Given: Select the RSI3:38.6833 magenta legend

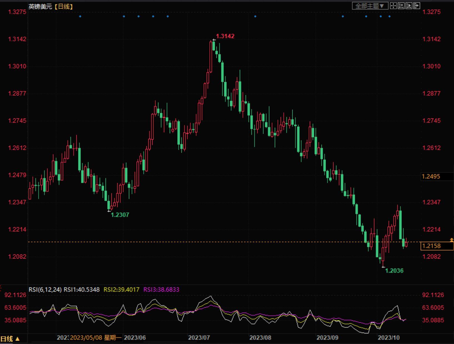Looking at the screenshot, I should [161, 290].
